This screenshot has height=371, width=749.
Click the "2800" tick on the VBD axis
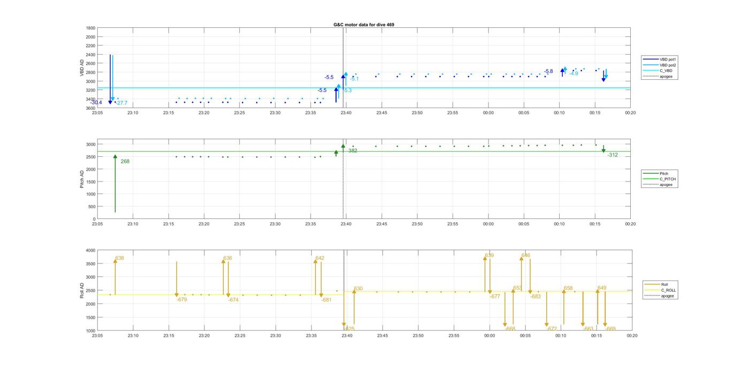pos(90,73)
